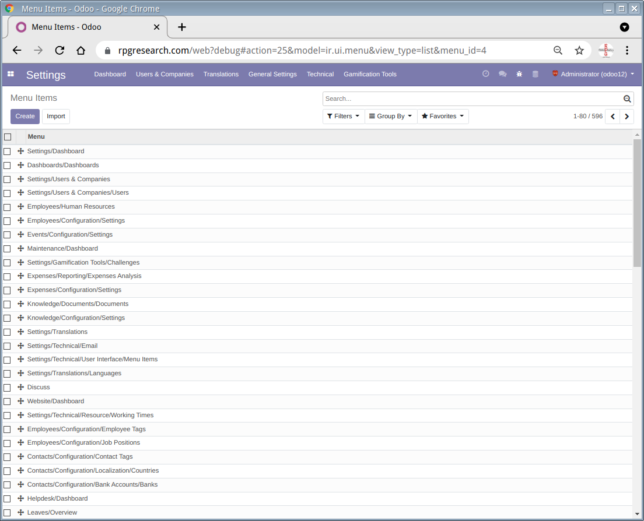Click the drag handle for Discuss row

point(20,387)
